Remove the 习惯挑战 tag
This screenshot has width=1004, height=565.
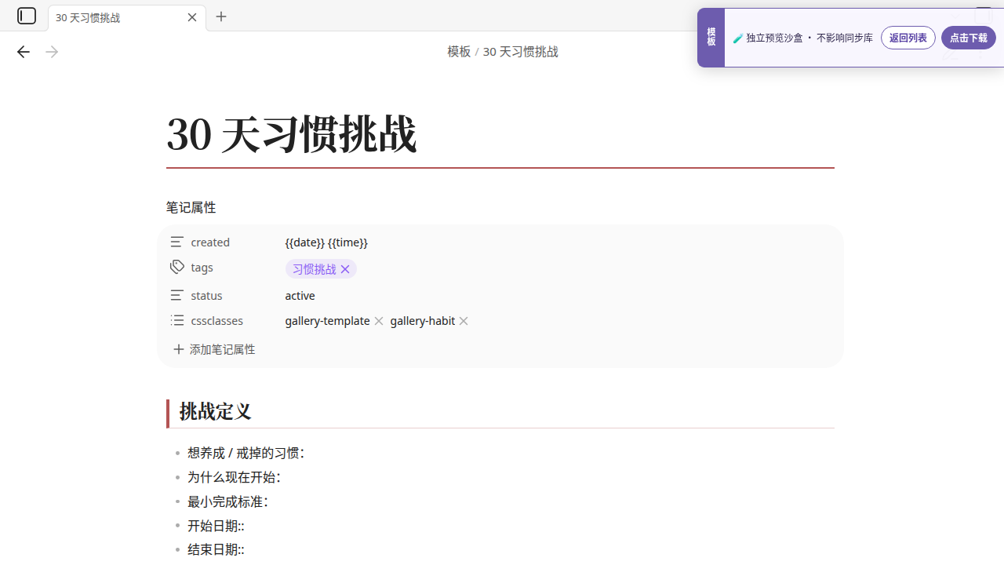coord(345,269)
